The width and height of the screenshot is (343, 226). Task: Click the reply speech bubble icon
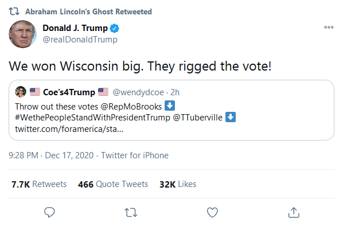(49, 212)
